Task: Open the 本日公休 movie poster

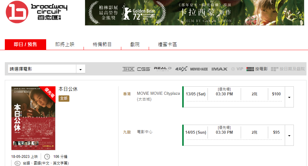Action: tap(33, 118)
